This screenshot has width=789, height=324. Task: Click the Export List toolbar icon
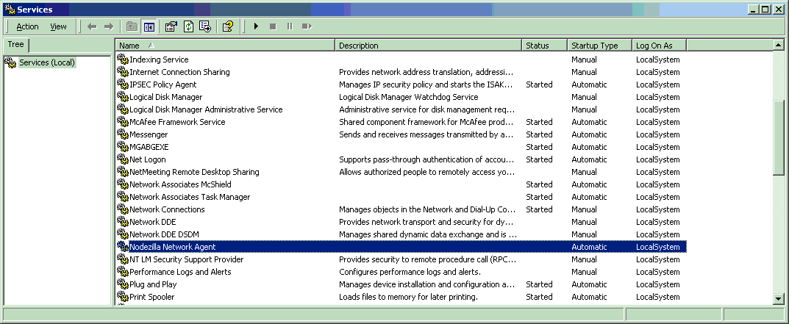pyautogui.click(x=205, y=26)
